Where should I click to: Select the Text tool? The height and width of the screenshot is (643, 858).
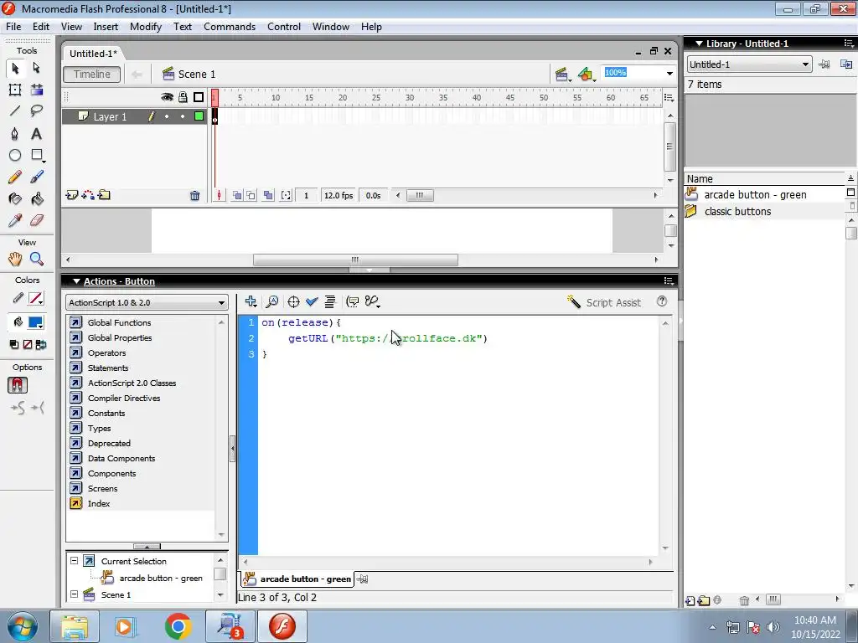click(x=37, y=133)
